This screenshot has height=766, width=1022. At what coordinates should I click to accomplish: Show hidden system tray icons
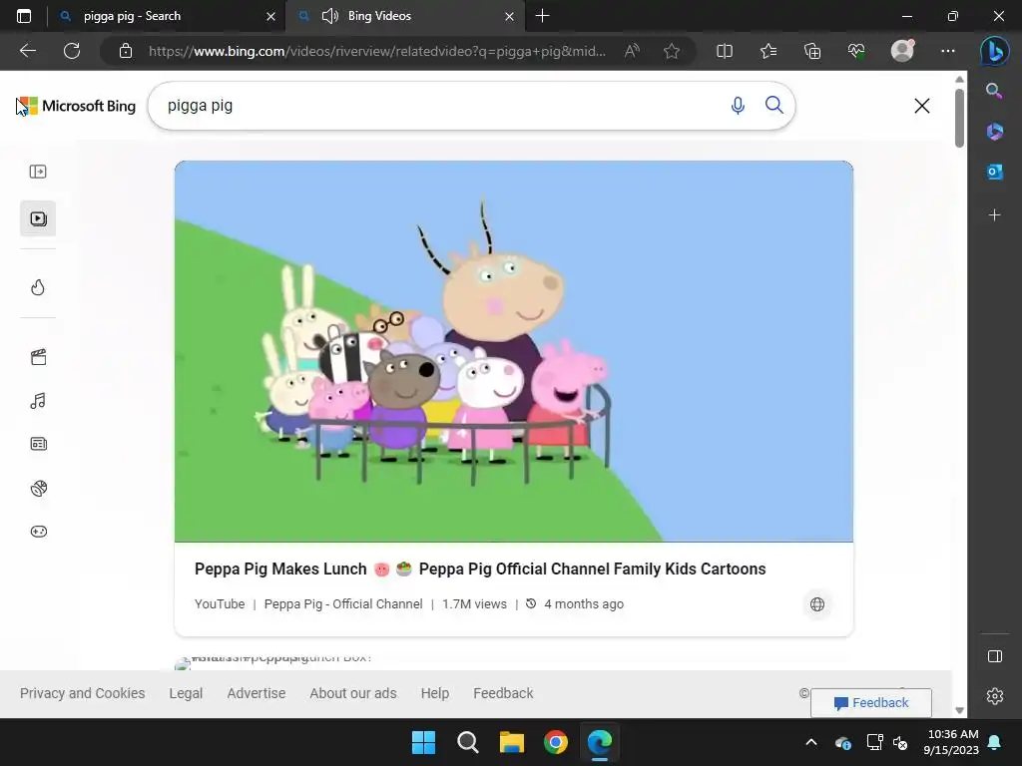811,742
